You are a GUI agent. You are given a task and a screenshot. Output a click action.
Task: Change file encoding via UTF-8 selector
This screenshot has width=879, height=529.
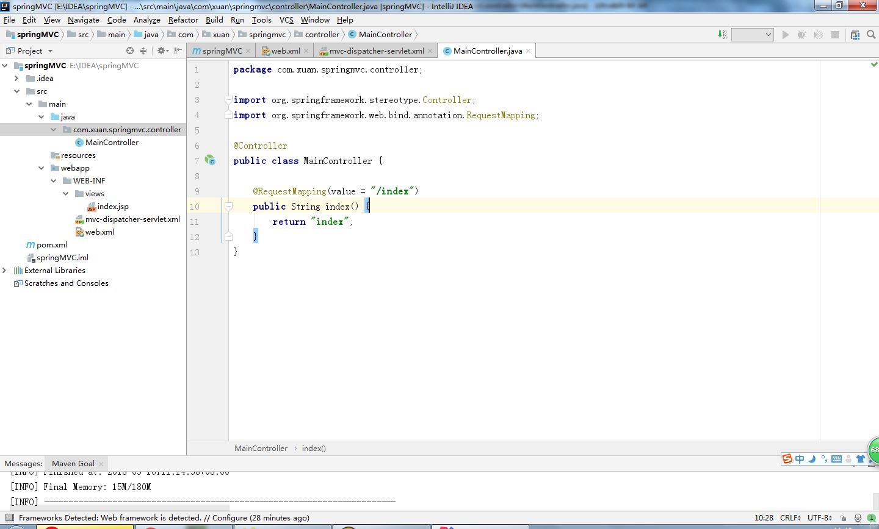(x=820, y=518)
